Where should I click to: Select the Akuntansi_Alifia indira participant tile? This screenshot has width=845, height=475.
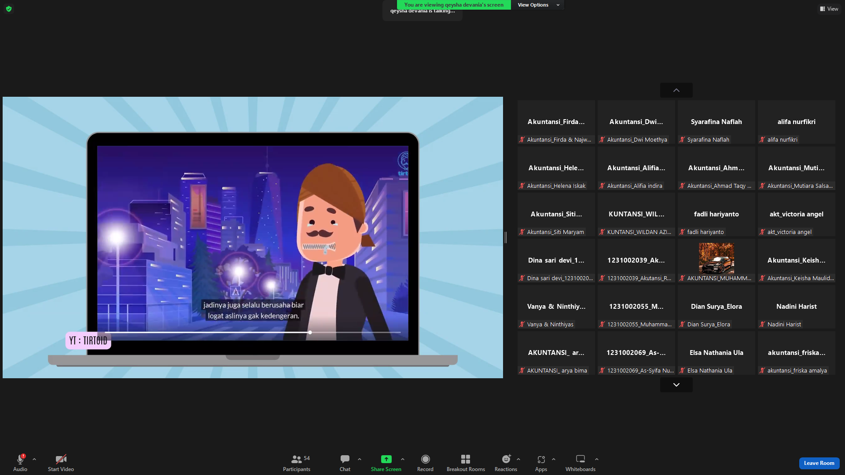(636, 168)
